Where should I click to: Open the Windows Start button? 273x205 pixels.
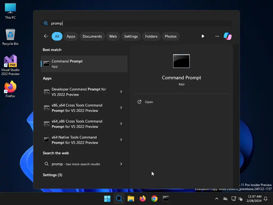pyautogui.click(x=107, y=199)
